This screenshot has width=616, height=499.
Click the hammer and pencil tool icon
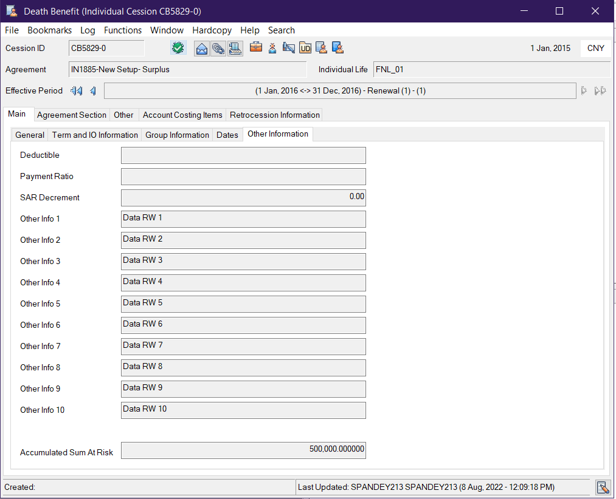(x=289, y=48)
